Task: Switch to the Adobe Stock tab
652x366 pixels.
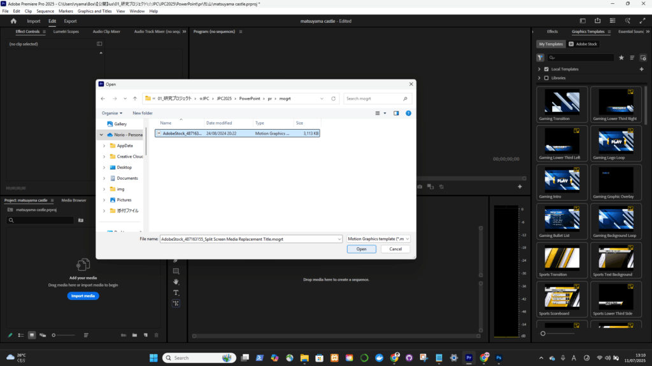Action: (x=583, y=44)
